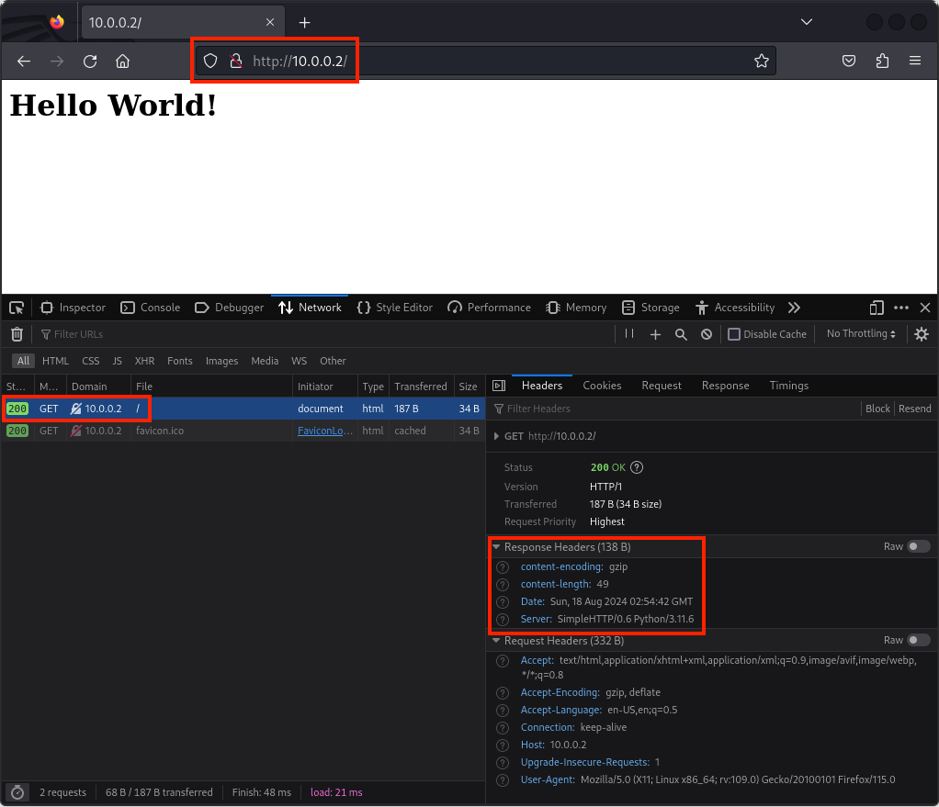Toggle Raw view for Response Headers
The image size is (939, 807).
click(x=918, y=546)
